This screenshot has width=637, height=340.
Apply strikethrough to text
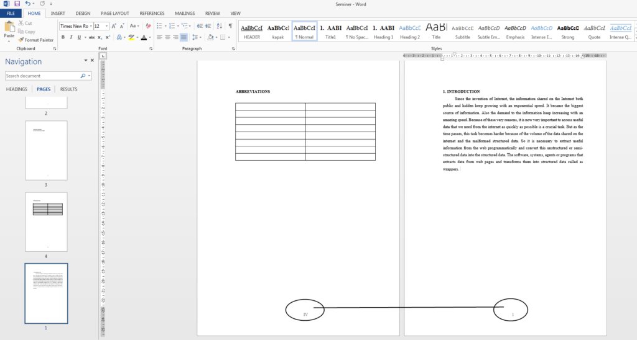click(x=92, y=37)
